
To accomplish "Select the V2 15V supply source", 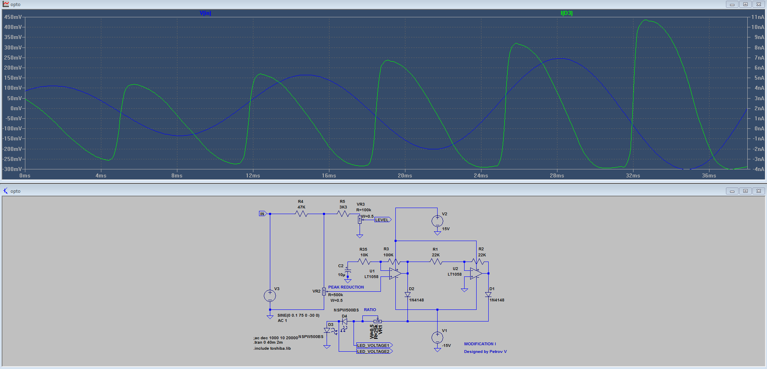I will (x=437, y=221).
